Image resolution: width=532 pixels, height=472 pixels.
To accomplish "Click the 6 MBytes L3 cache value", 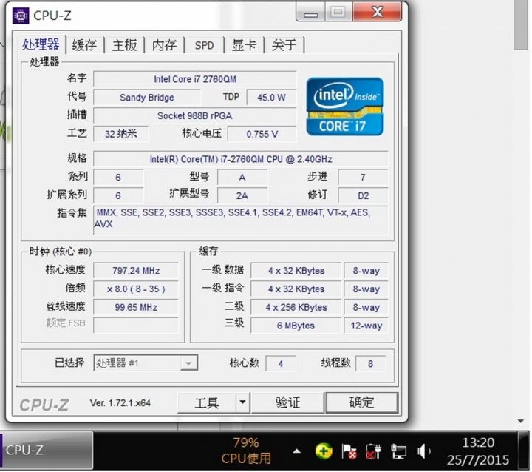I will click(296, 326).
